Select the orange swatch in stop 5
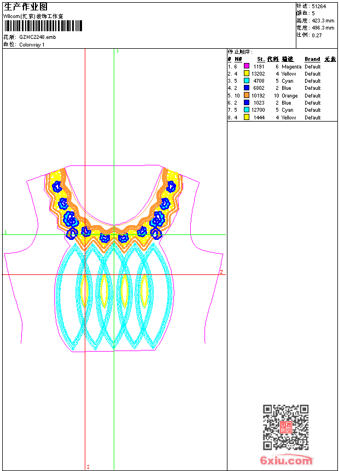339x471 pixels. (x=247, y=96)
